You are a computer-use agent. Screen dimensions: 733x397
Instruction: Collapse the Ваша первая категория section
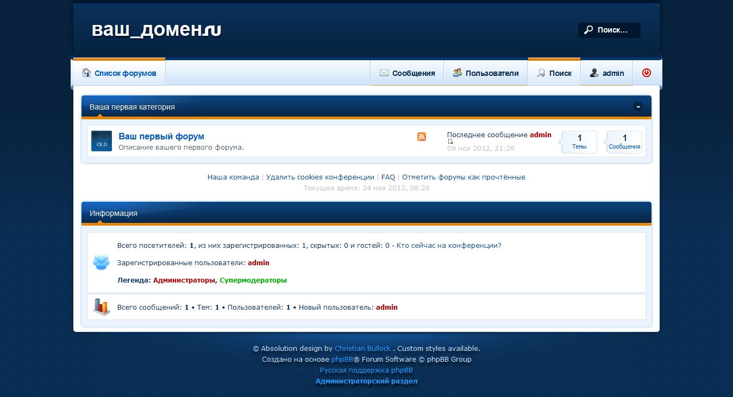pyautogui.click(x=638, y=107)
